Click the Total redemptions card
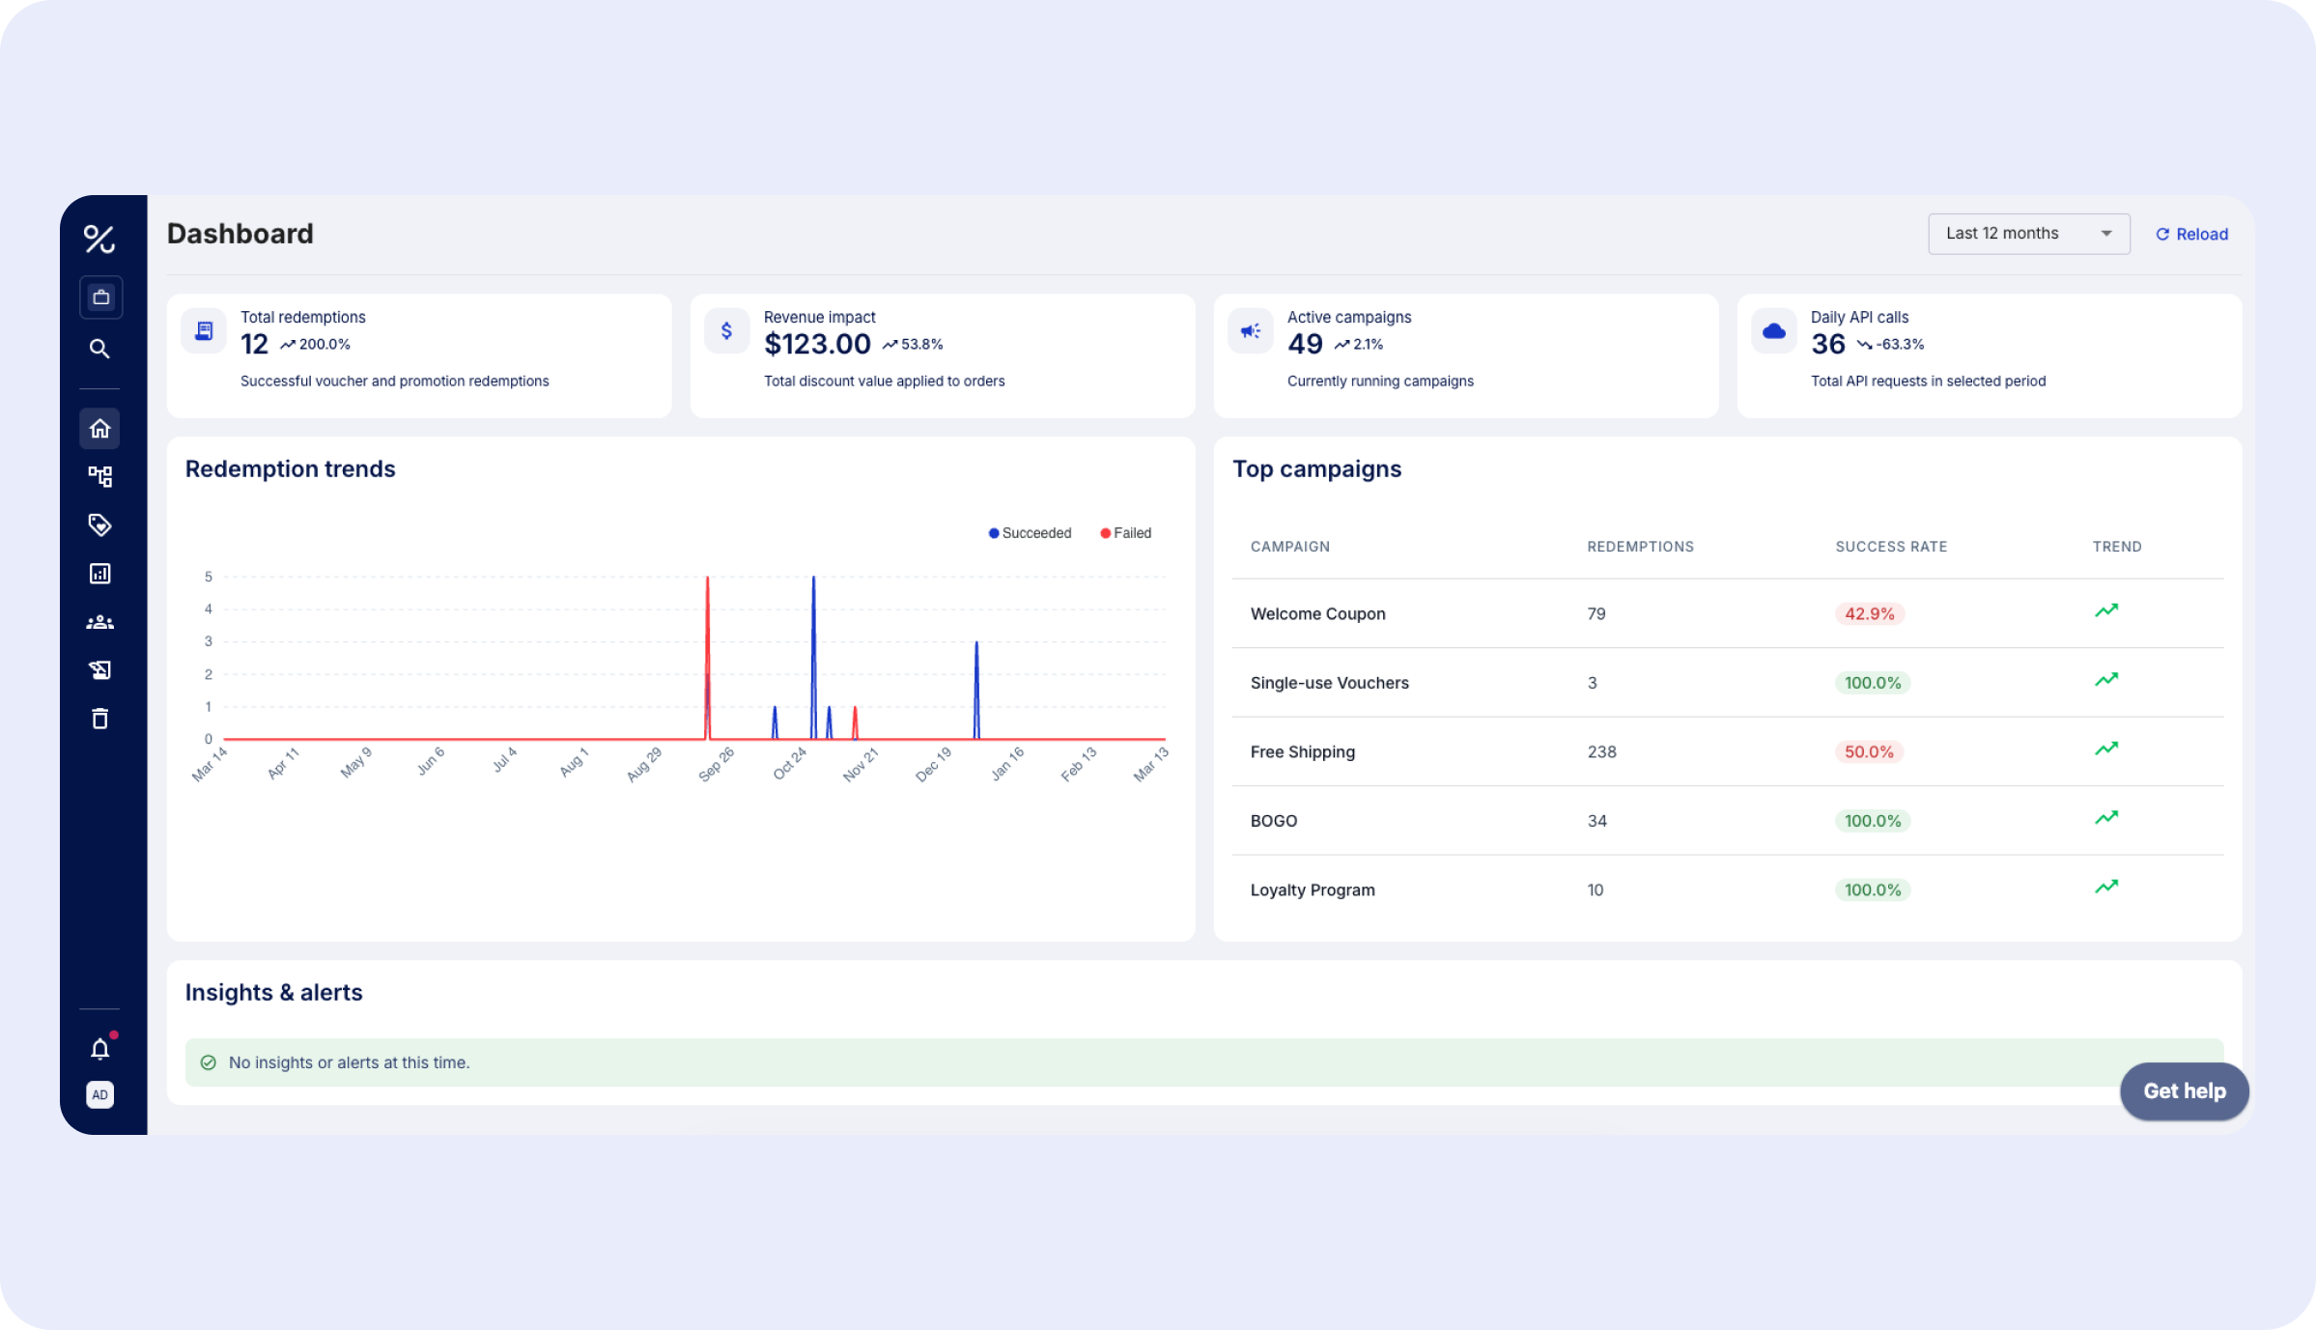The height and width of the screenshot is (1330, 2316). [x=418, y=355]
